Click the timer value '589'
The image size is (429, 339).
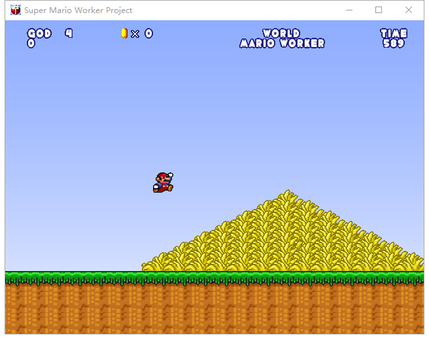coord(394,43)
